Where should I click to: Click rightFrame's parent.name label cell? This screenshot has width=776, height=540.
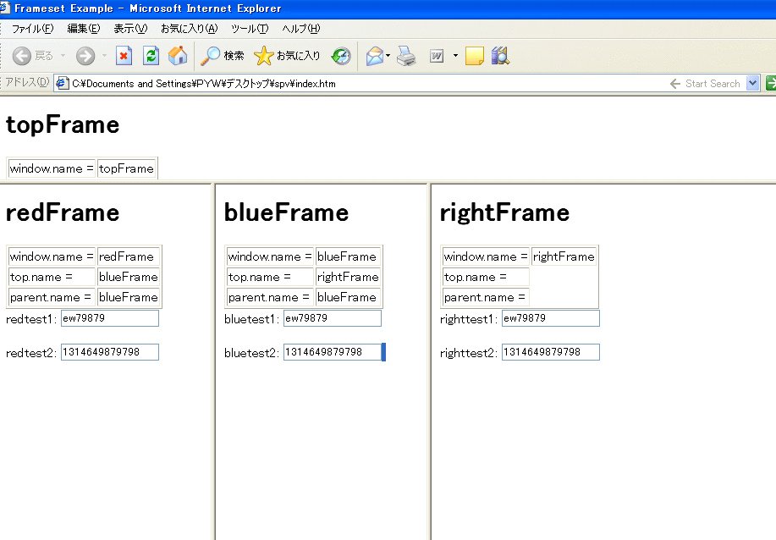pyautogui.click(x=486, y=297)
